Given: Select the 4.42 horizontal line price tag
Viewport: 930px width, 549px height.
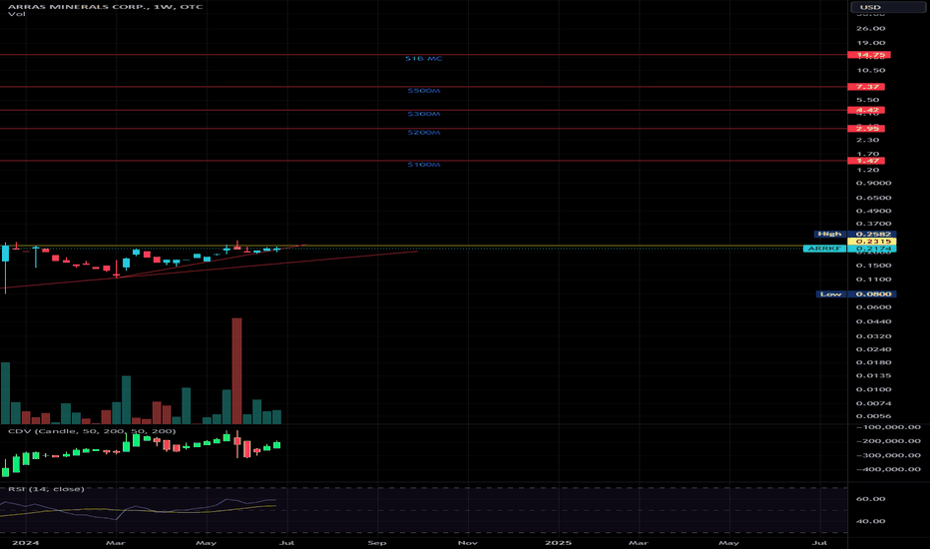Looking at the screenshot, I should [x=866, y=110].
